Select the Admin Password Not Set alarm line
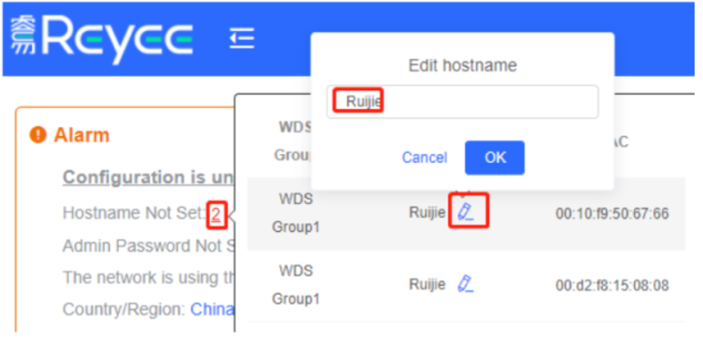This screenshot has height=348, width=703. pyautogui.click(x=147, y=246)
